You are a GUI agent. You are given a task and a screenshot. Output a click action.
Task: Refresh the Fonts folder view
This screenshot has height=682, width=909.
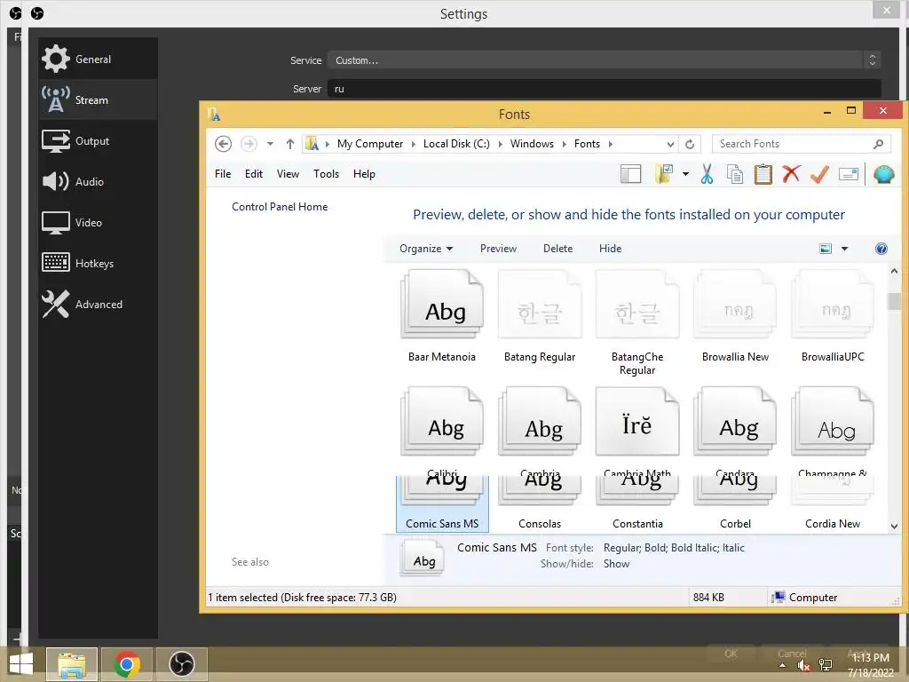click(689, 144)
